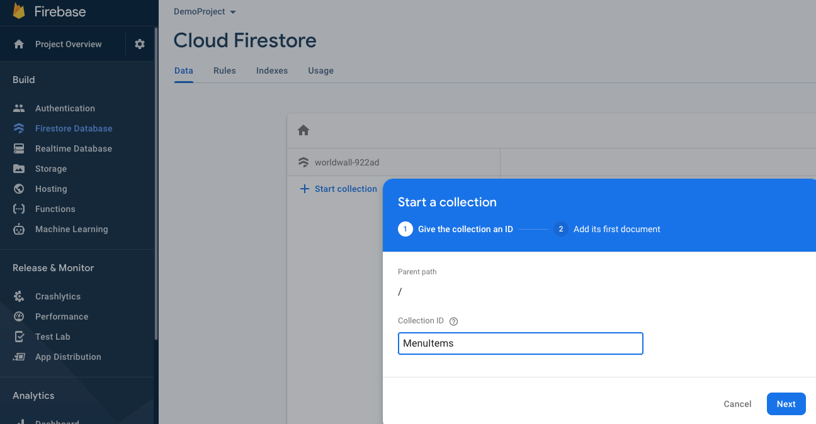Open Realtime Database in the sidebar

click(x=74, y=148)
